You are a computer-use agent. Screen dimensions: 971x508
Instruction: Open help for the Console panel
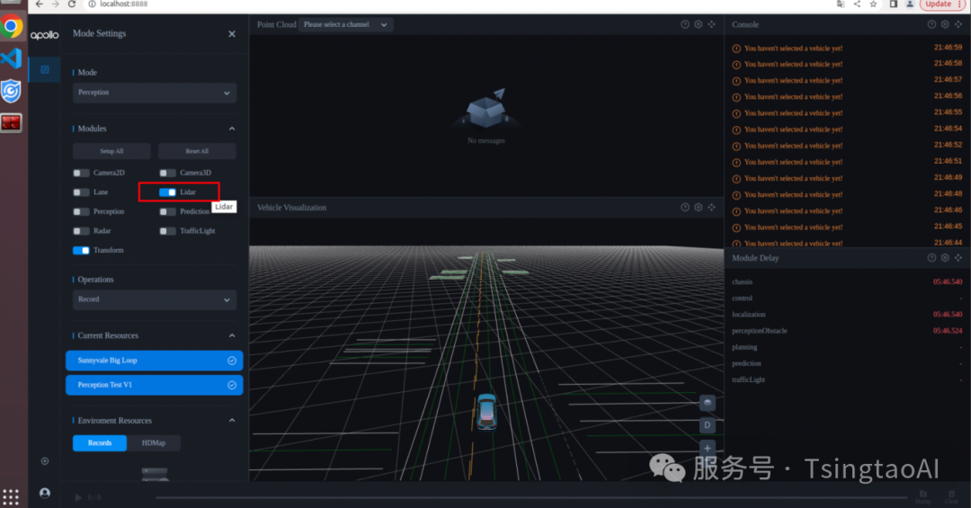pos(931,24)
